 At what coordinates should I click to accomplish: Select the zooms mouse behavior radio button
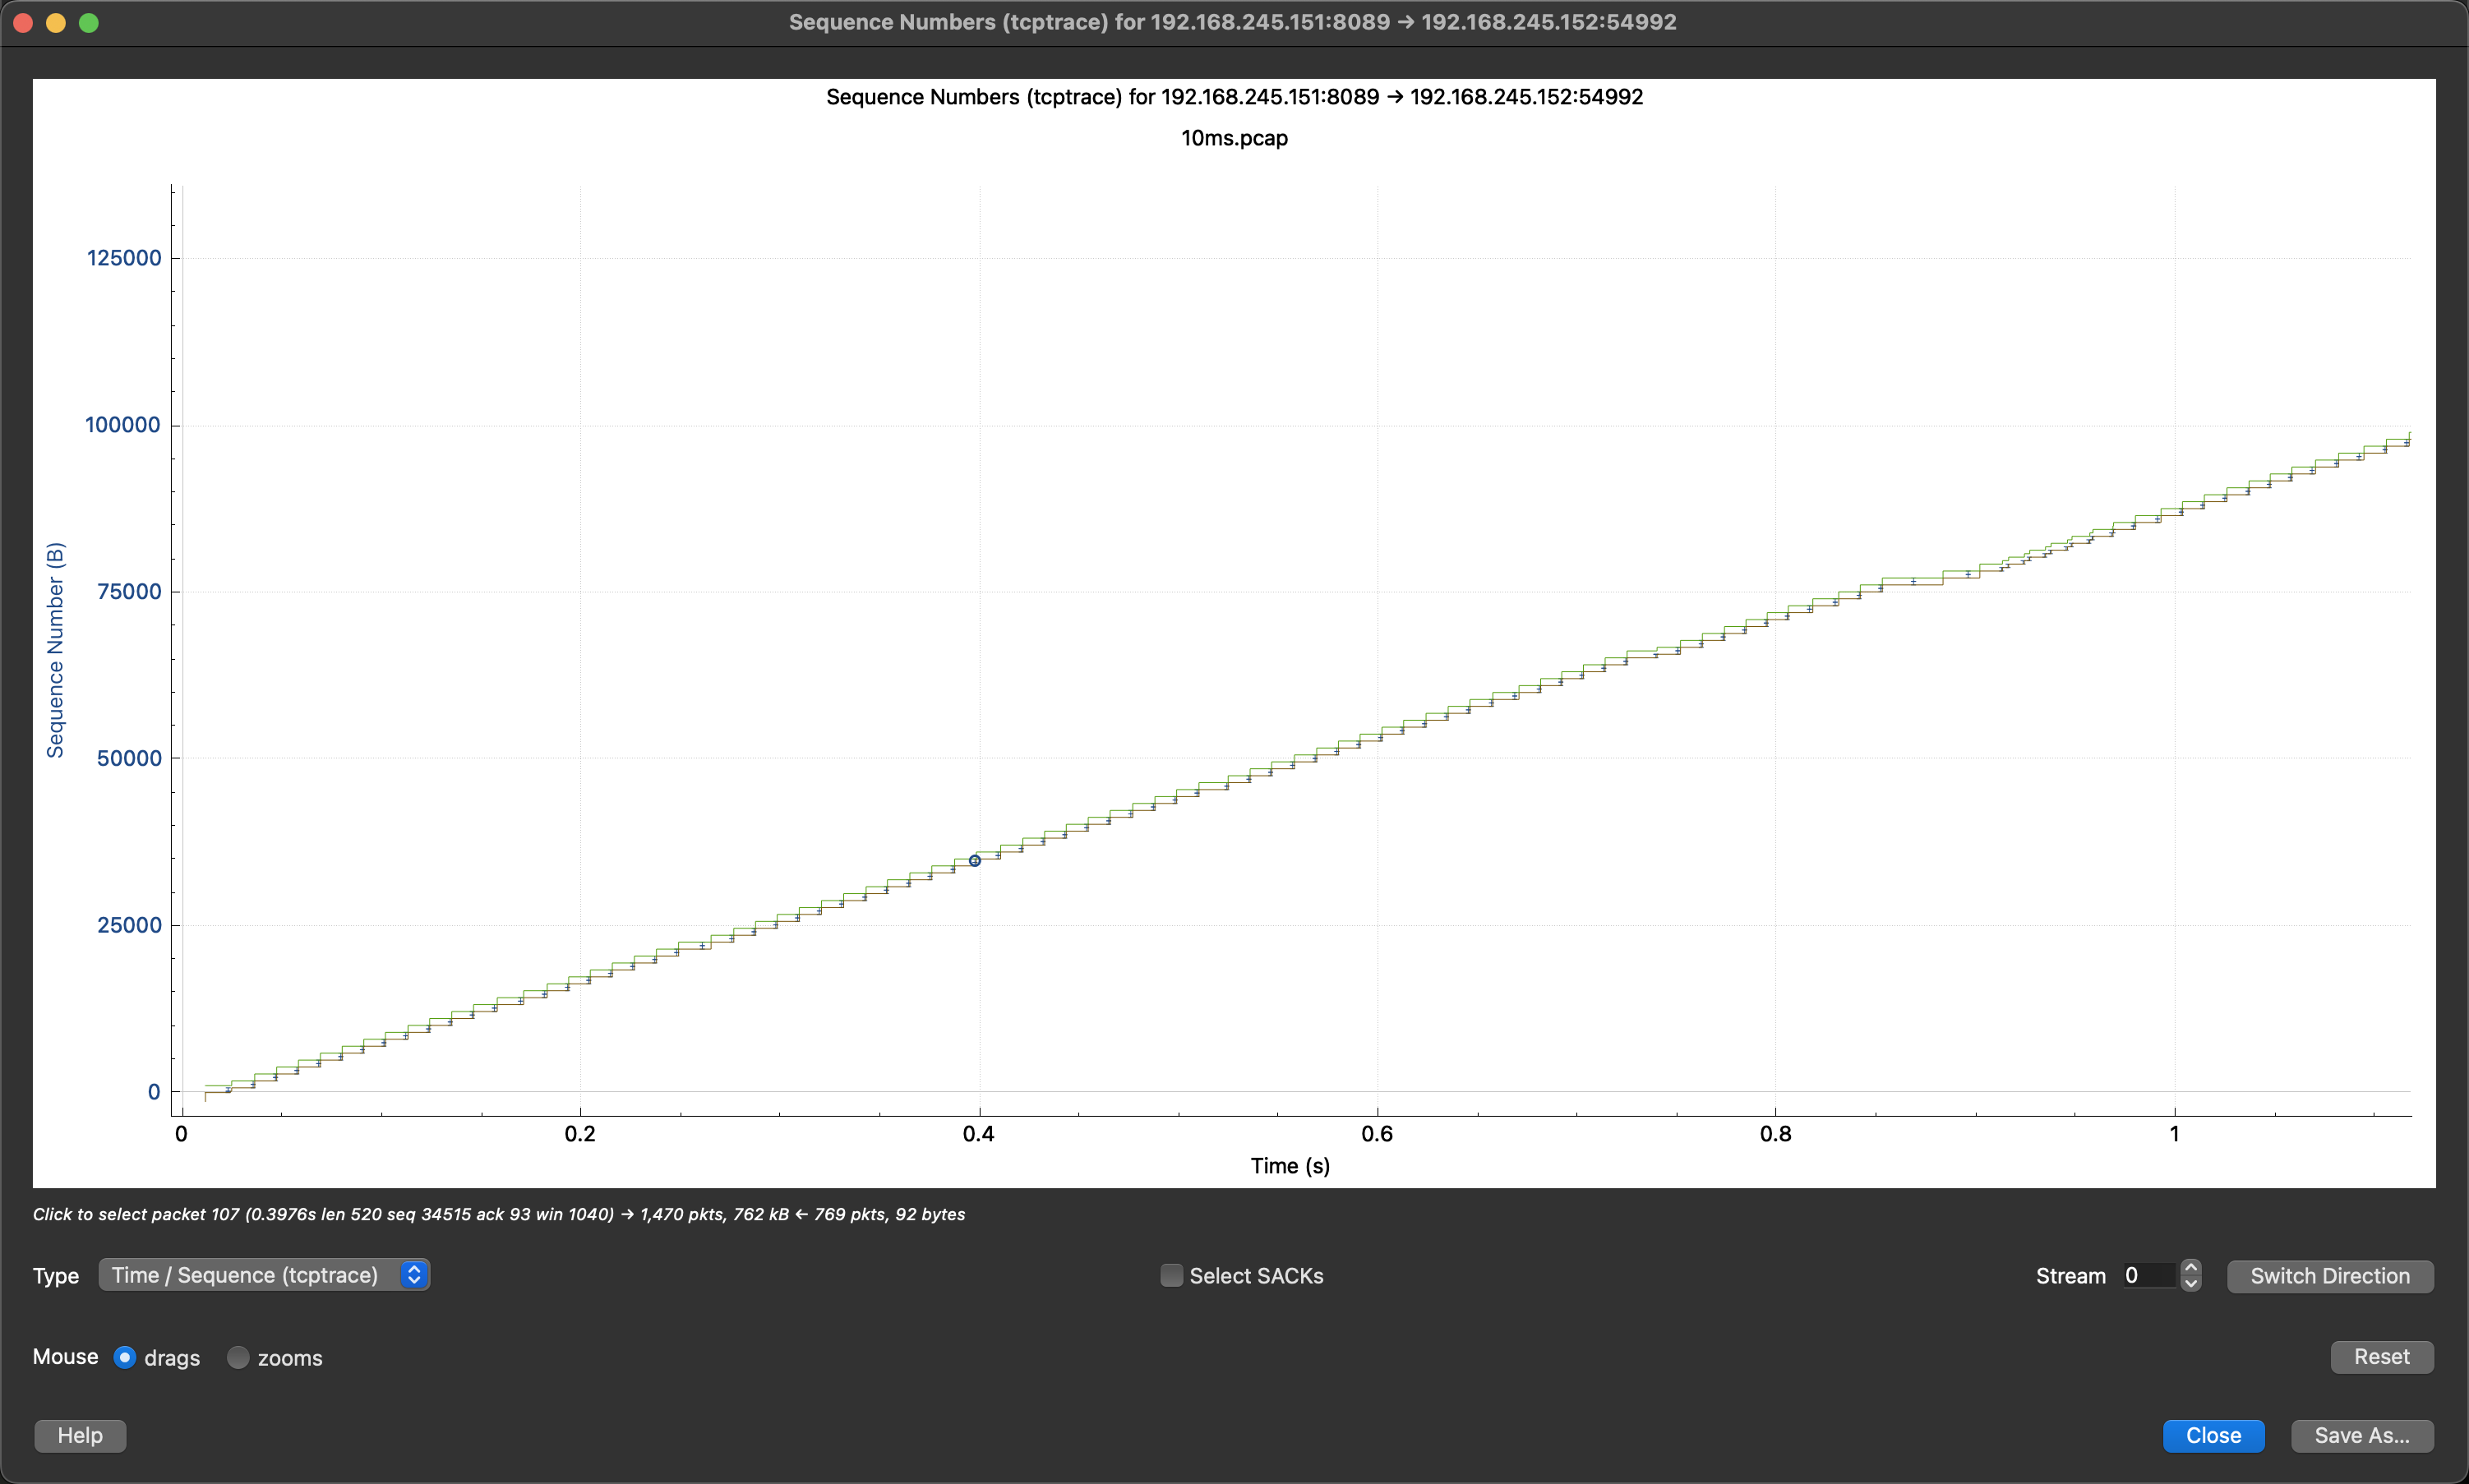click(238, 1357)
